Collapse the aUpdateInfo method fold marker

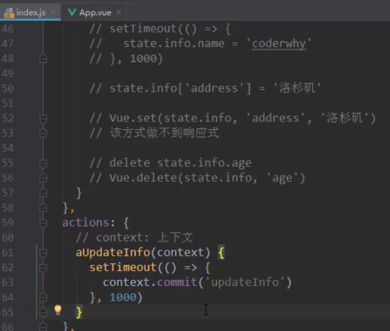coord(43,253)
